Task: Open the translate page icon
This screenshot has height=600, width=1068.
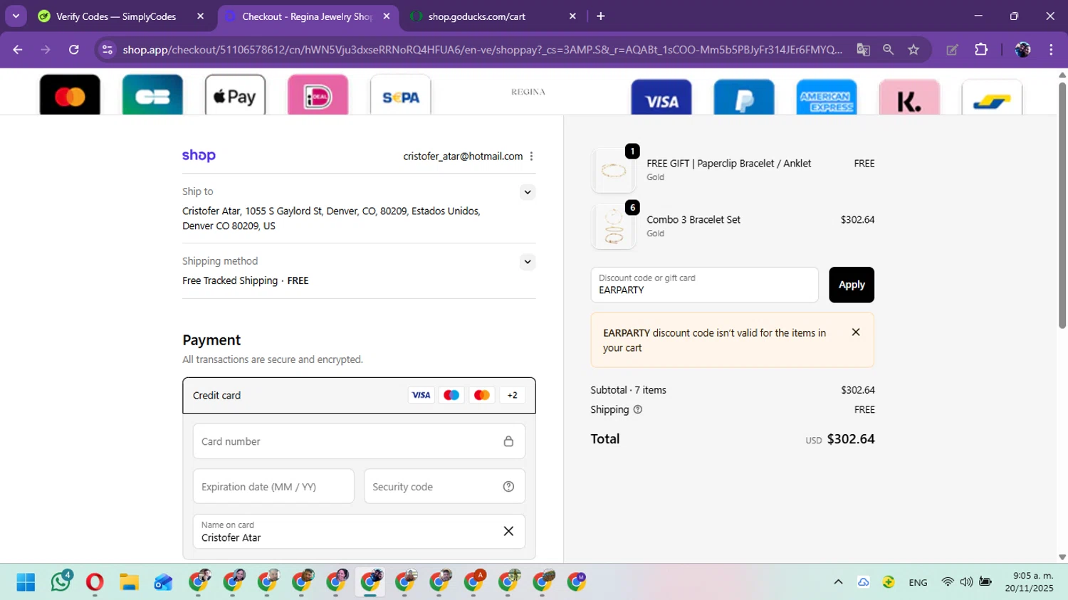Action: 863,49
